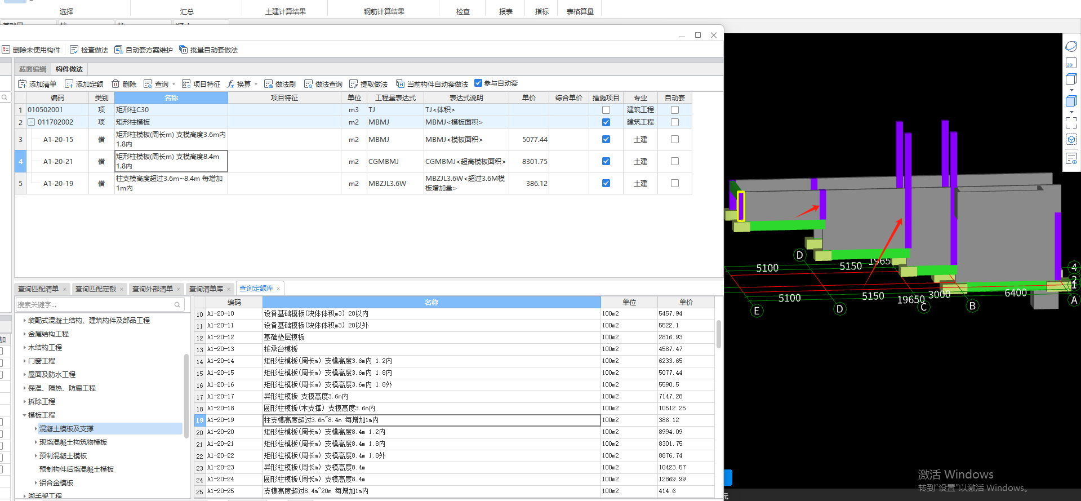Viewport: 1081px width, 501px height.
Task: Check 措施项目 box for row 010502001
Action: [606, 110]
